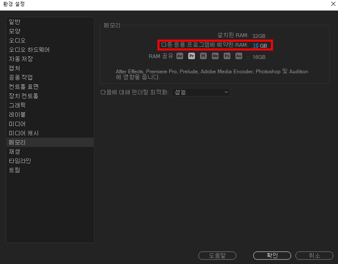This screenshot has width=338, height=264.
Task: Select the 그래픽 category
Action: tap(50, 105)
